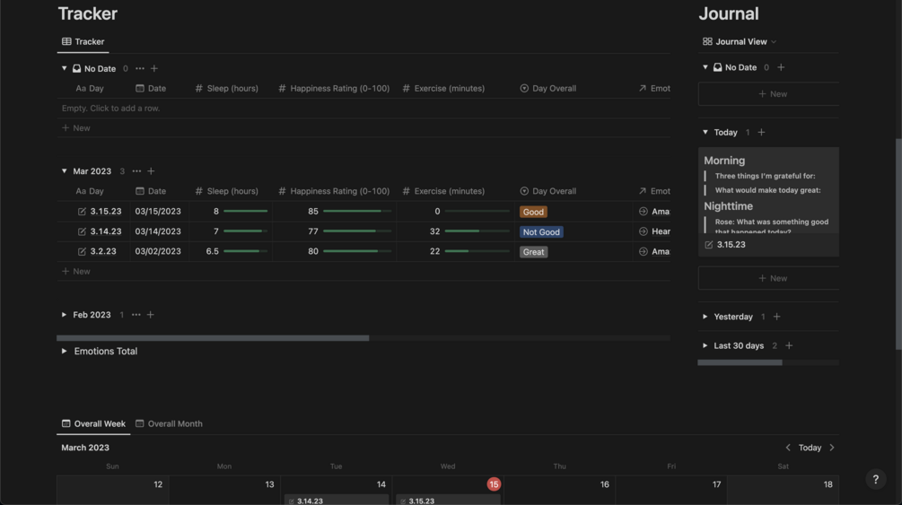Click the Today calendar button
Screen dimensions: 902x505
[x=810, y=448]
